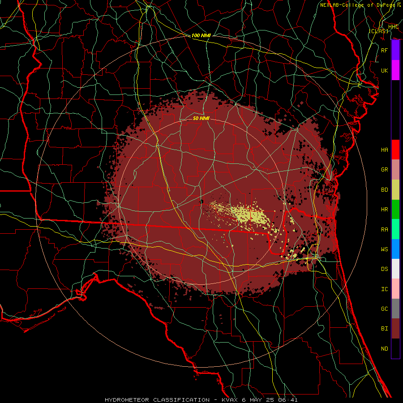Viewport: 403px width, 403px height.
Task: Click the BD yellow legend swatch
Action: 395,189
